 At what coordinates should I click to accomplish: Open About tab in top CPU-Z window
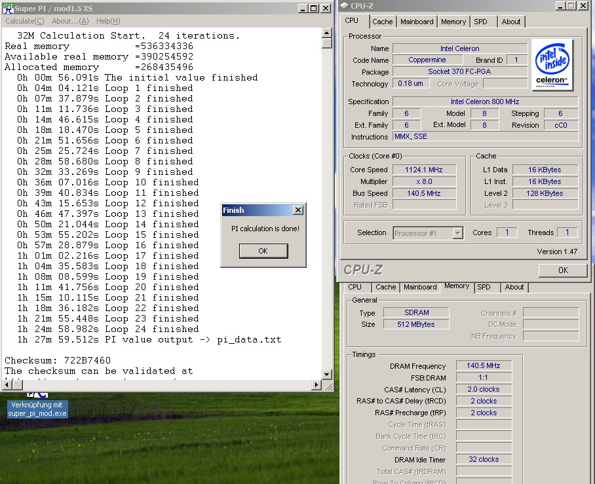(x=510, y=22)
